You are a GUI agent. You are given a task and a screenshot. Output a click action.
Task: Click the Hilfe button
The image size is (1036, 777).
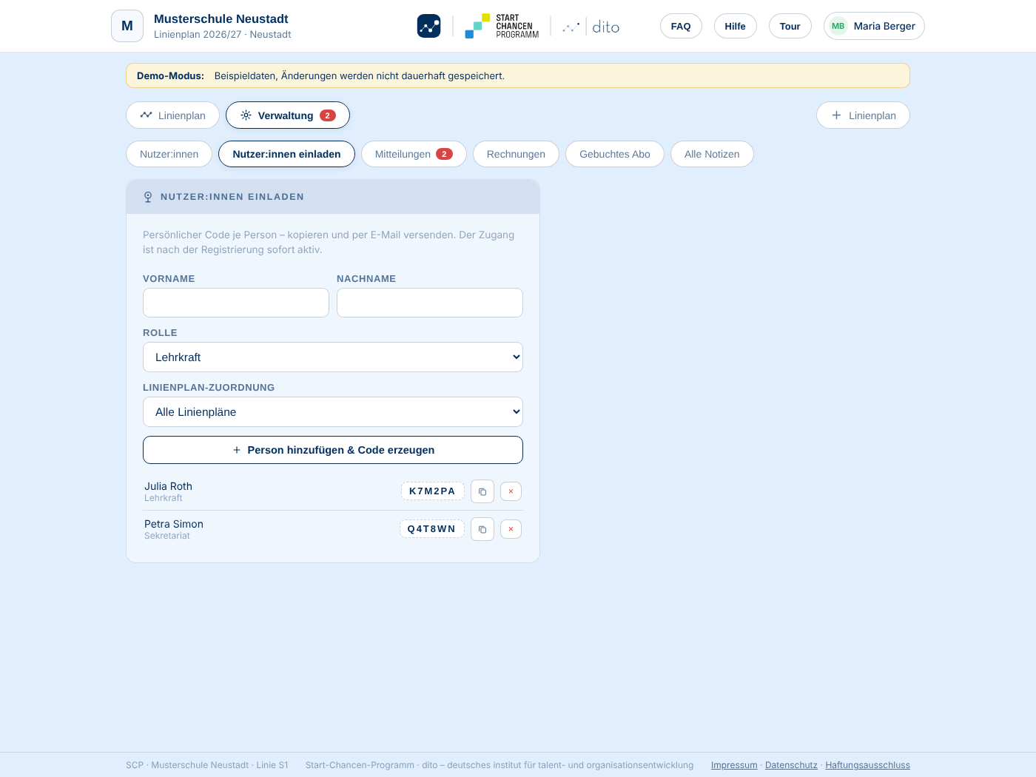[736, 26]
